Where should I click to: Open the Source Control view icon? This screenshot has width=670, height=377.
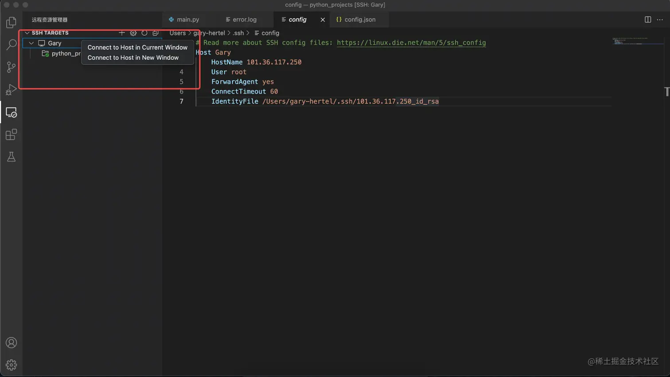[12, 67]
